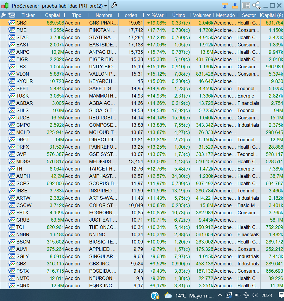
Task: Show hidden system tray icons chevron
Action: tap(220, 295)
